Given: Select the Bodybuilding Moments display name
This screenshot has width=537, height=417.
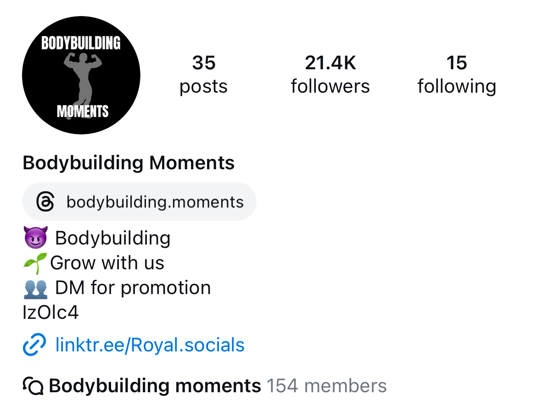Looking at the screenshot, I should click(129, 162).
